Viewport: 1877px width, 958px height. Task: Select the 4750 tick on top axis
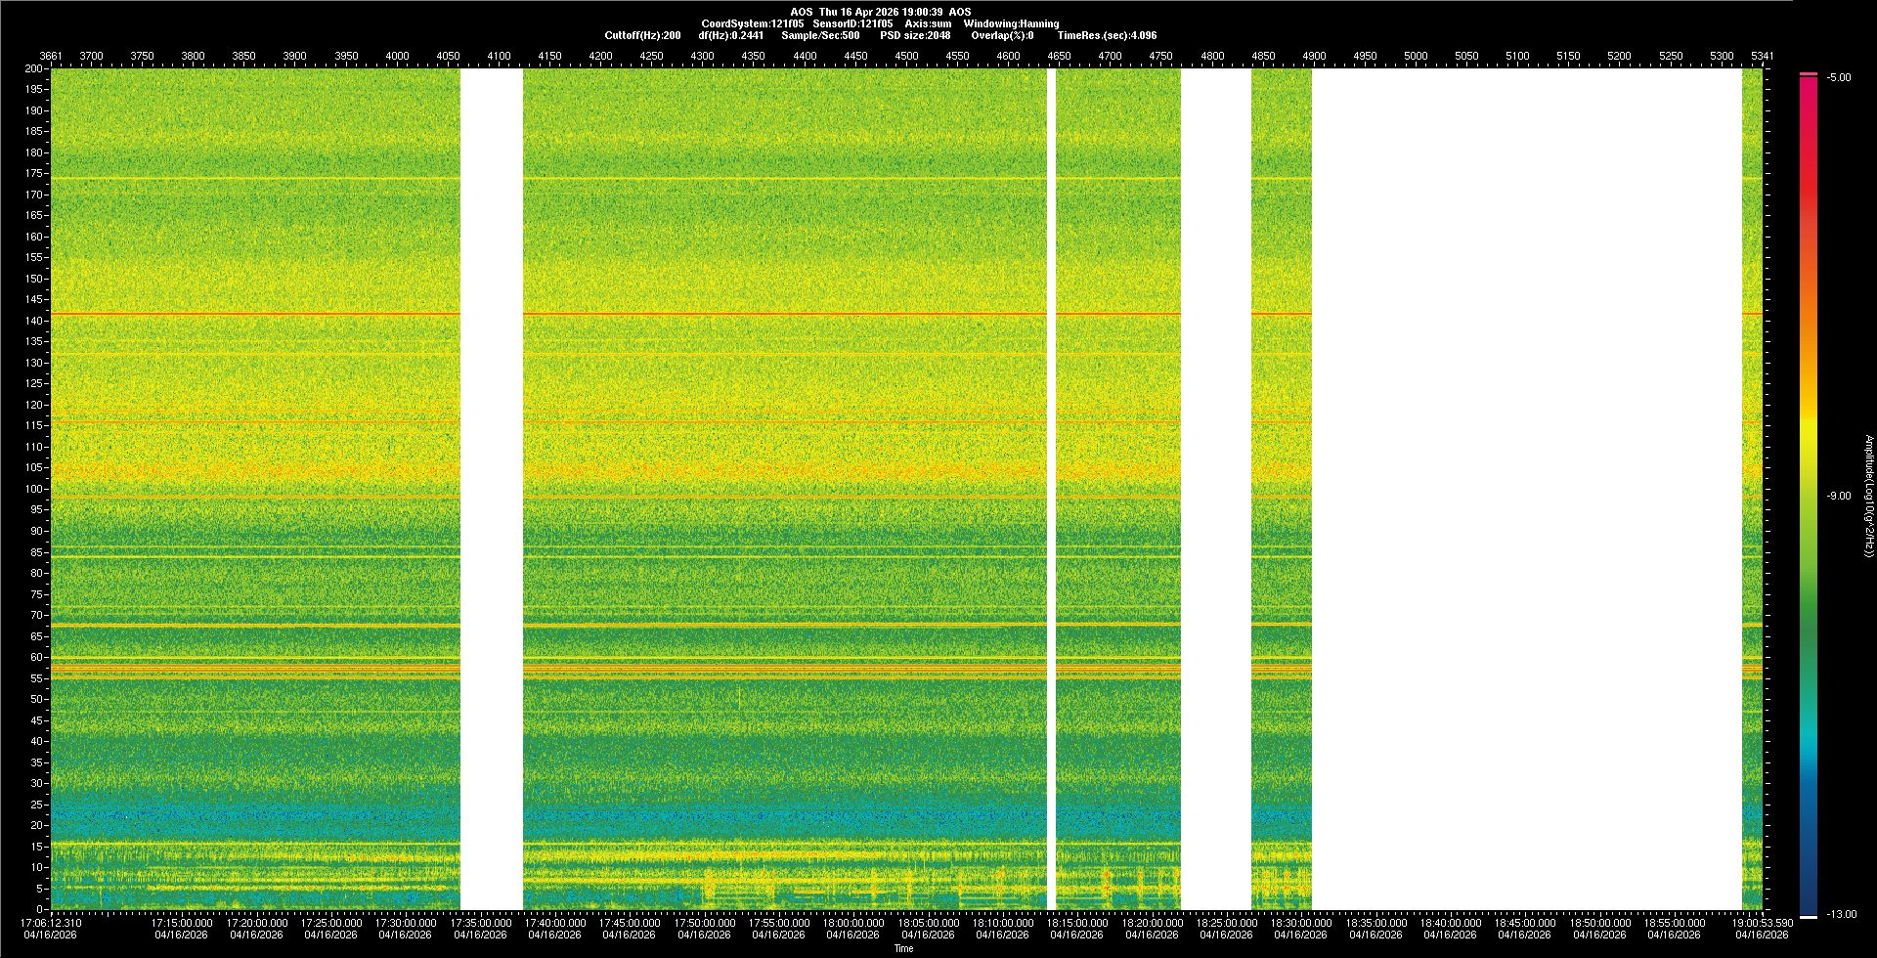[1161, 56]
